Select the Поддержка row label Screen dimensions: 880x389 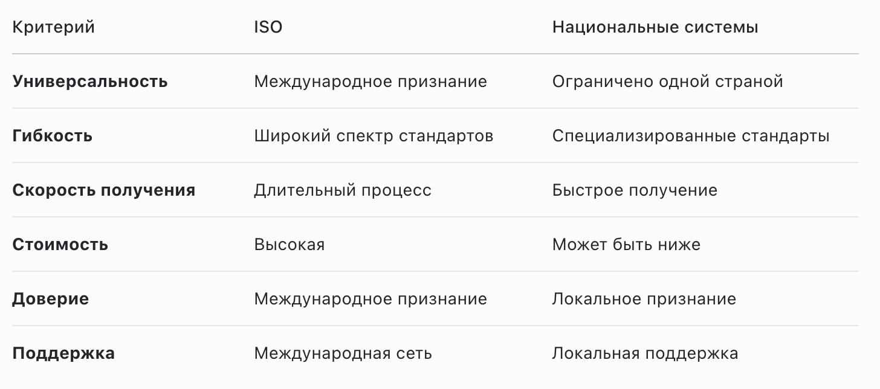[x=63, y=353]
